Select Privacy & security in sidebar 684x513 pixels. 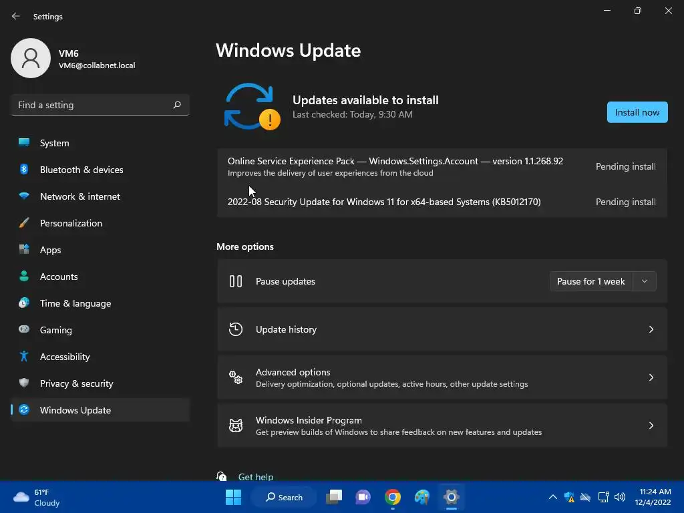pos(100,383)
